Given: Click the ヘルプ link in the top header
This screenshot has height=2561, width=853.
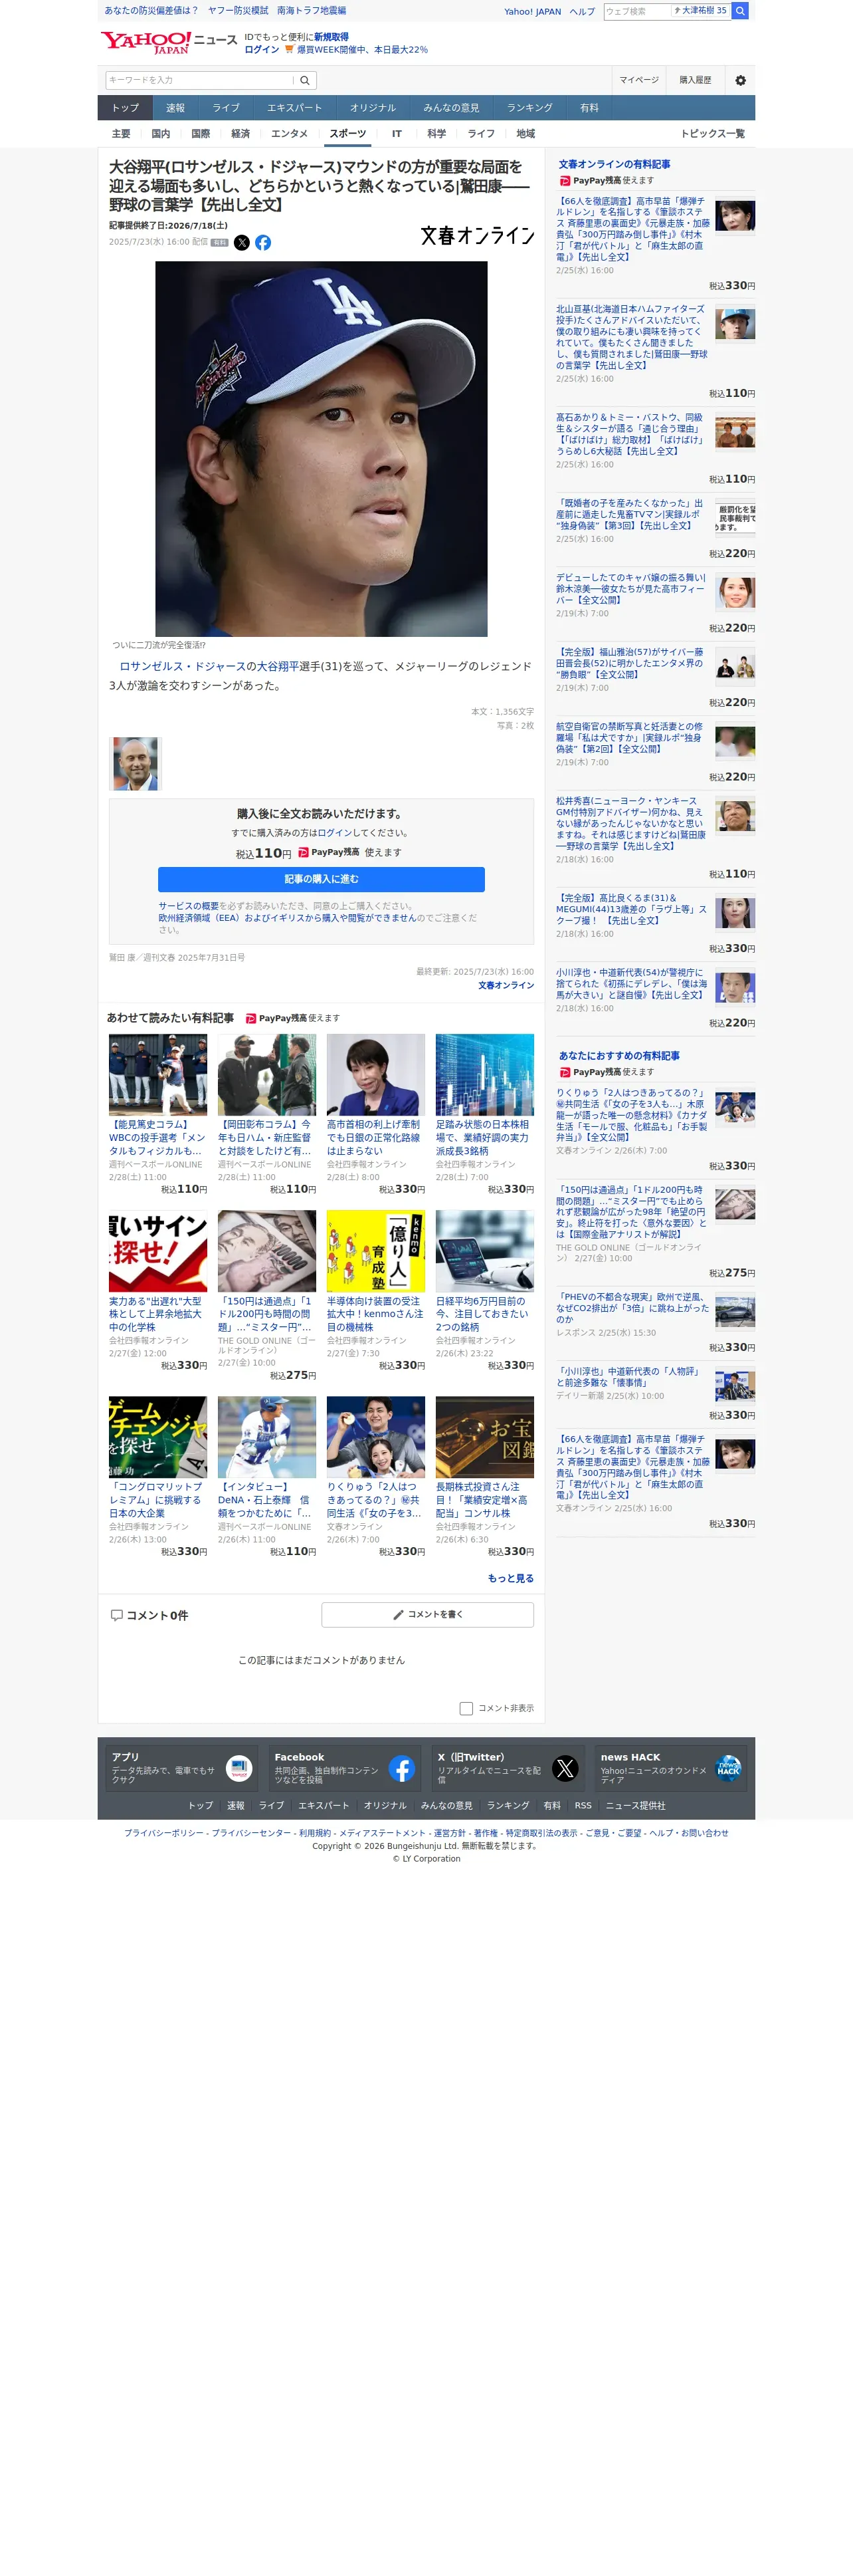Looking at the screenshot, I should click(582, 12).
